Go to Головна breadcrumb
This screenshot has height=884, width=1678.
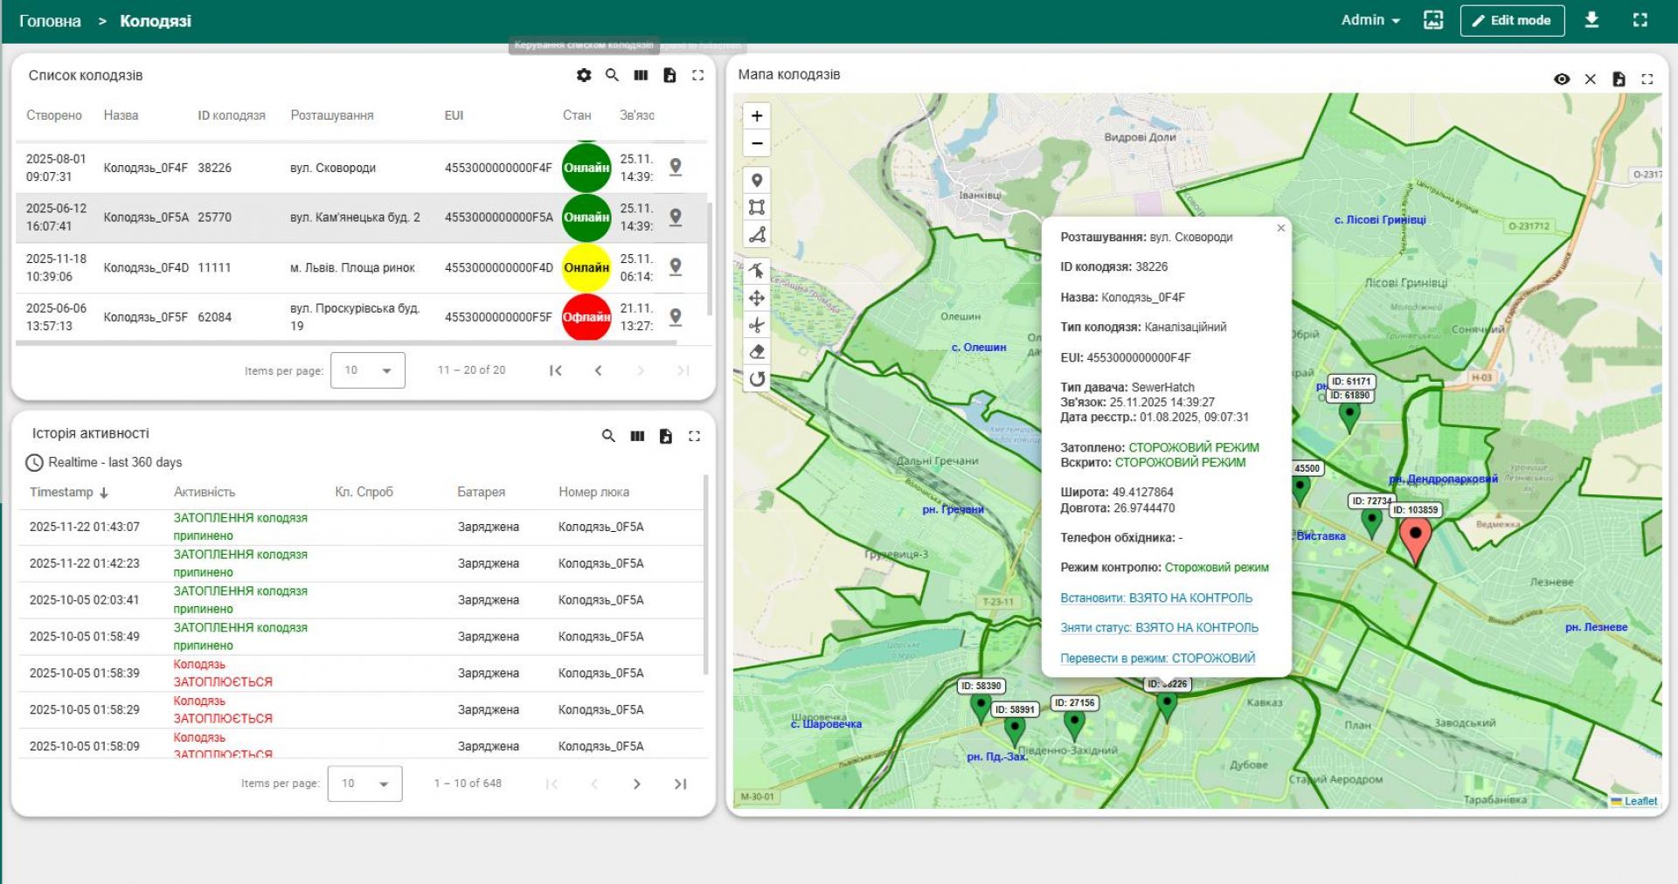pyautogui.click(x=50, y=21)
